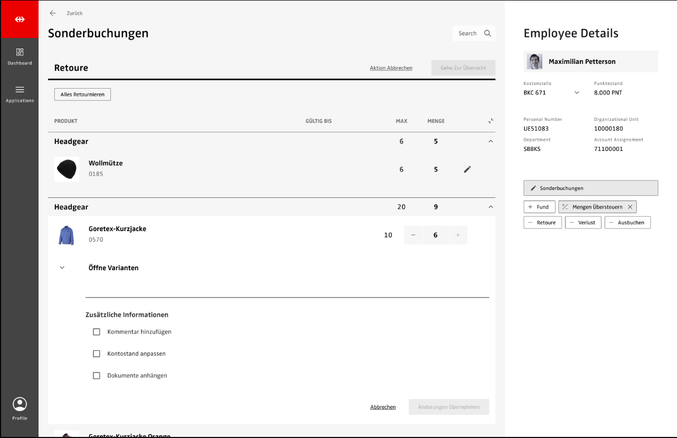Decrease Goretex-Kurzjacke quantity with minus

(x=413, y=235)
